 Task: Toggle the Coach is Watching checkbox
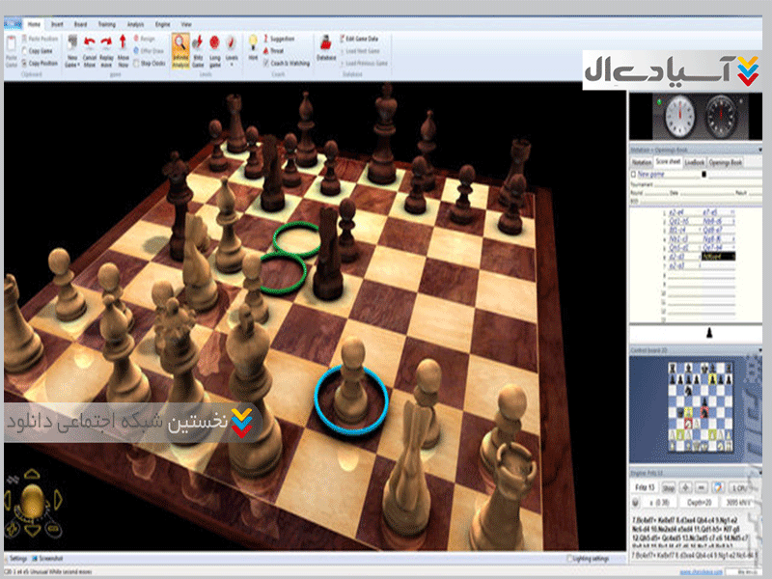pos(265,63)
